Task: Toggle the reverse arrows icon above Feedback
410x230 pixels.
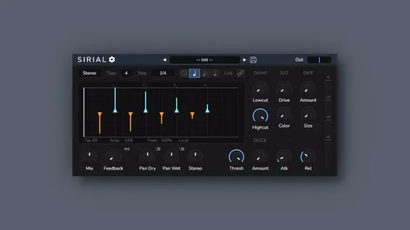Action: click(127, 149)
